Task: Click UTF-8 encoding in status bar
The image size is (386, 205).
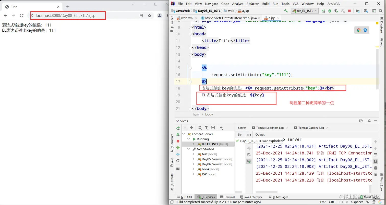Action: pos(344,202)
